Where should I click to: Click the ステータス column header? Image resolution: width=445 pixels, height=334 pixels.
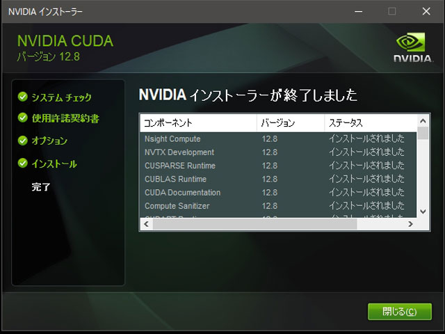(x=369, y=123)
